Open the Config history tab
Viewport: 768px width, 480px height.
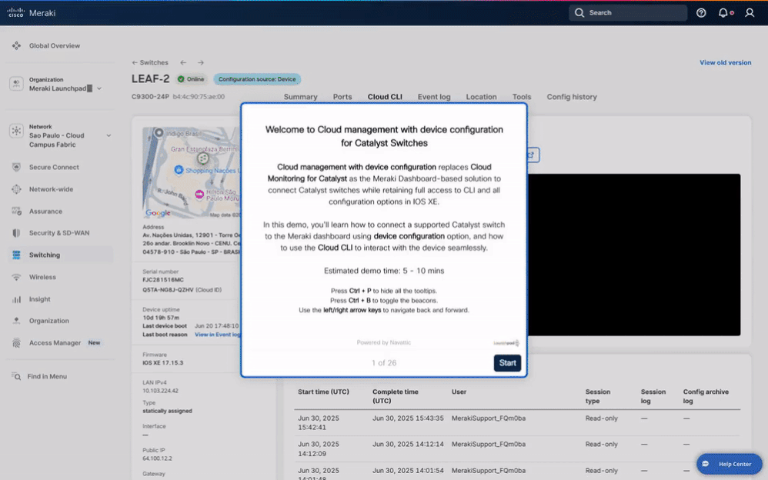[x=571, y=97]
